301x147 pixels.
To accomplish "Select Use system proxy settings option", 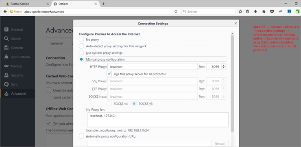I will point(81,53).
